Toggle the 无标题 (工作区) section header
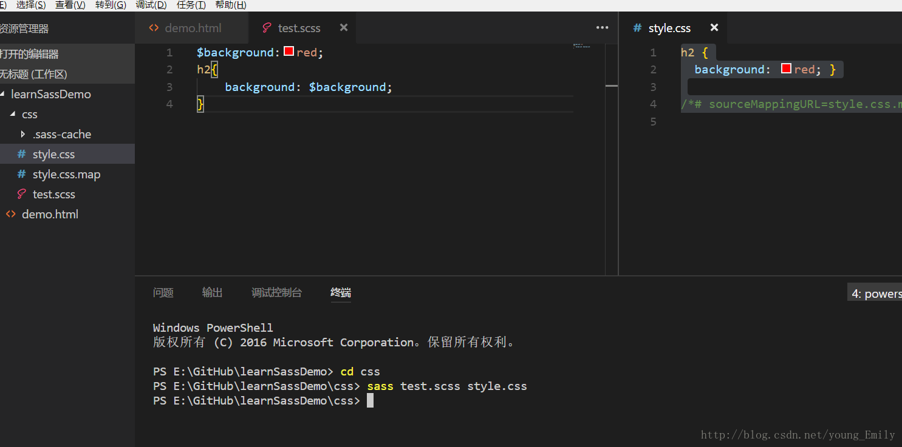The height and width of the screenshot is (447, 902). [x=67, y=74]
